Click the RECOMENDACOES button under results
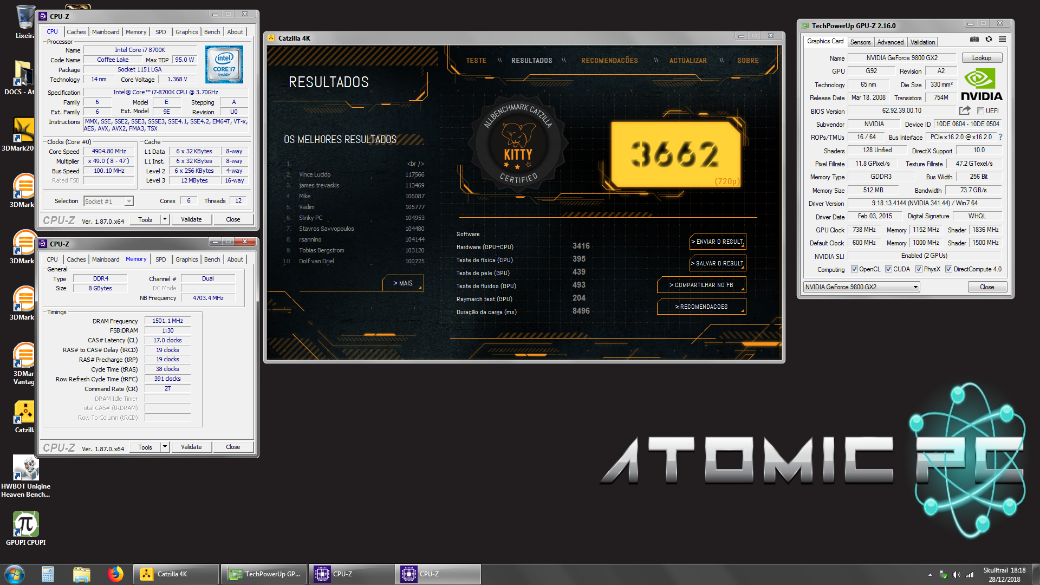The width and height of the screenshot is (1040, 585). [701, 307]
